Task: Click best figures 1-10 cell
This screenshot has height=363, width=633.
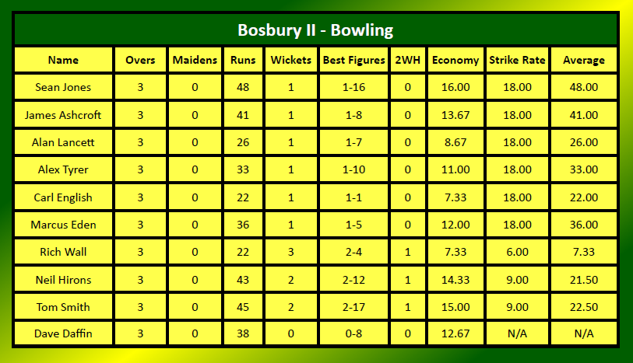Action: coord(354,169)
